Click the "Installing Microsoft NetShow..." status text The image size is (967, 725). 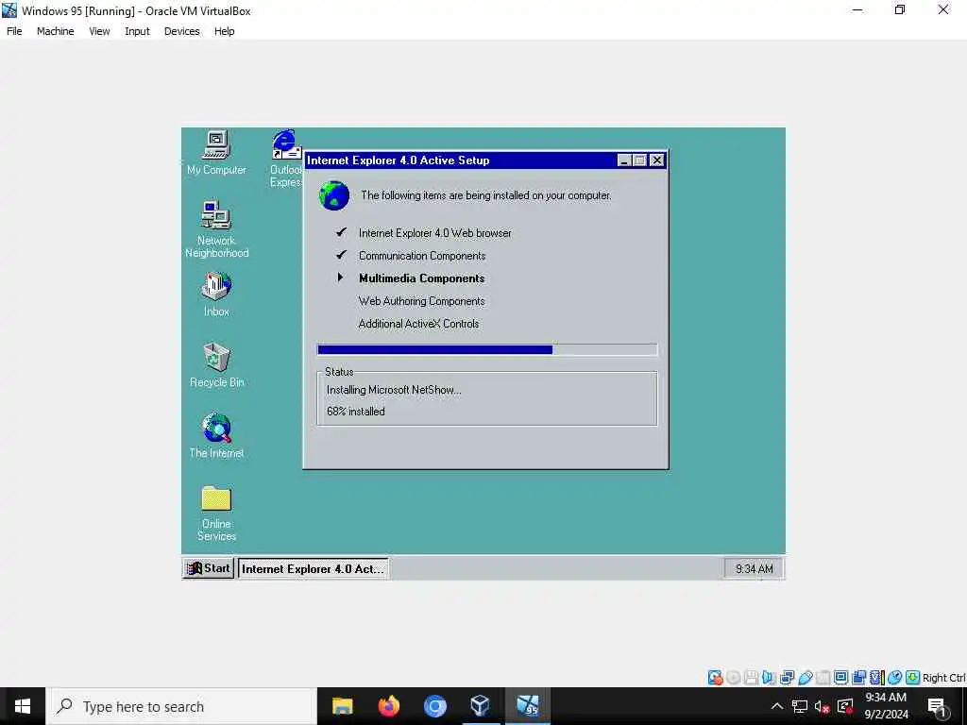(394, 390)
